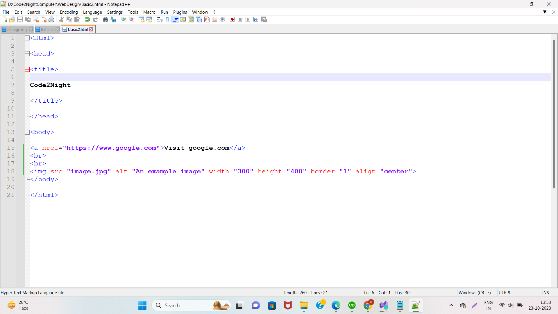Switch to the change.log tab
Image resolution: width=558 pixels, height=314 pixels.
(x=17, y=30)
